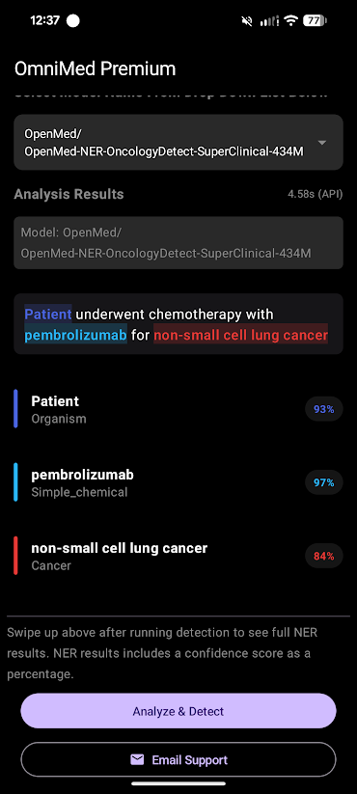The height and width of the screenshot is (794, 357).
Task: Tap the 97% confidence badge
Action: 324,482
